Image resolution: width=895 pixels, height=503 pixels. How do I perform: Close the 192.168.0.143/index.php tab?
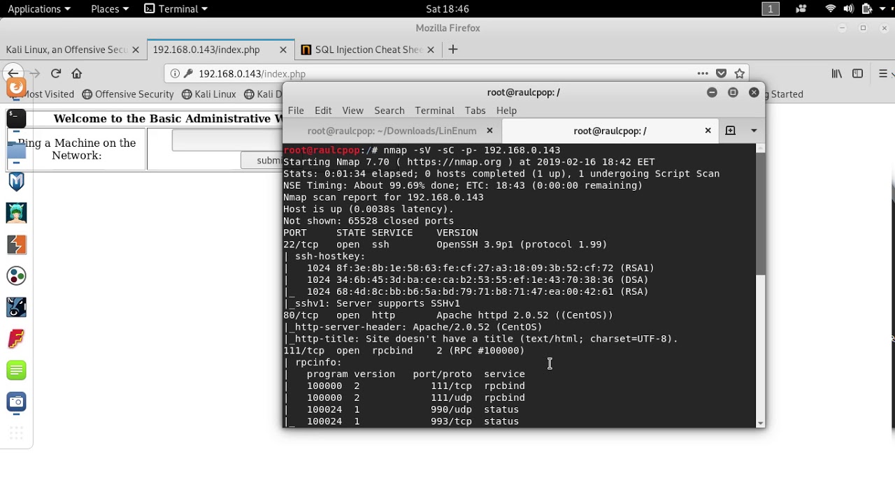click(x=283, y=50)
